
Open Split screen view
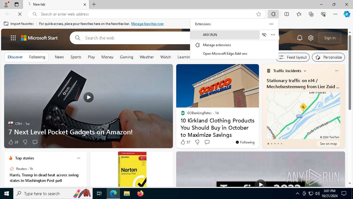click(287, 14)
